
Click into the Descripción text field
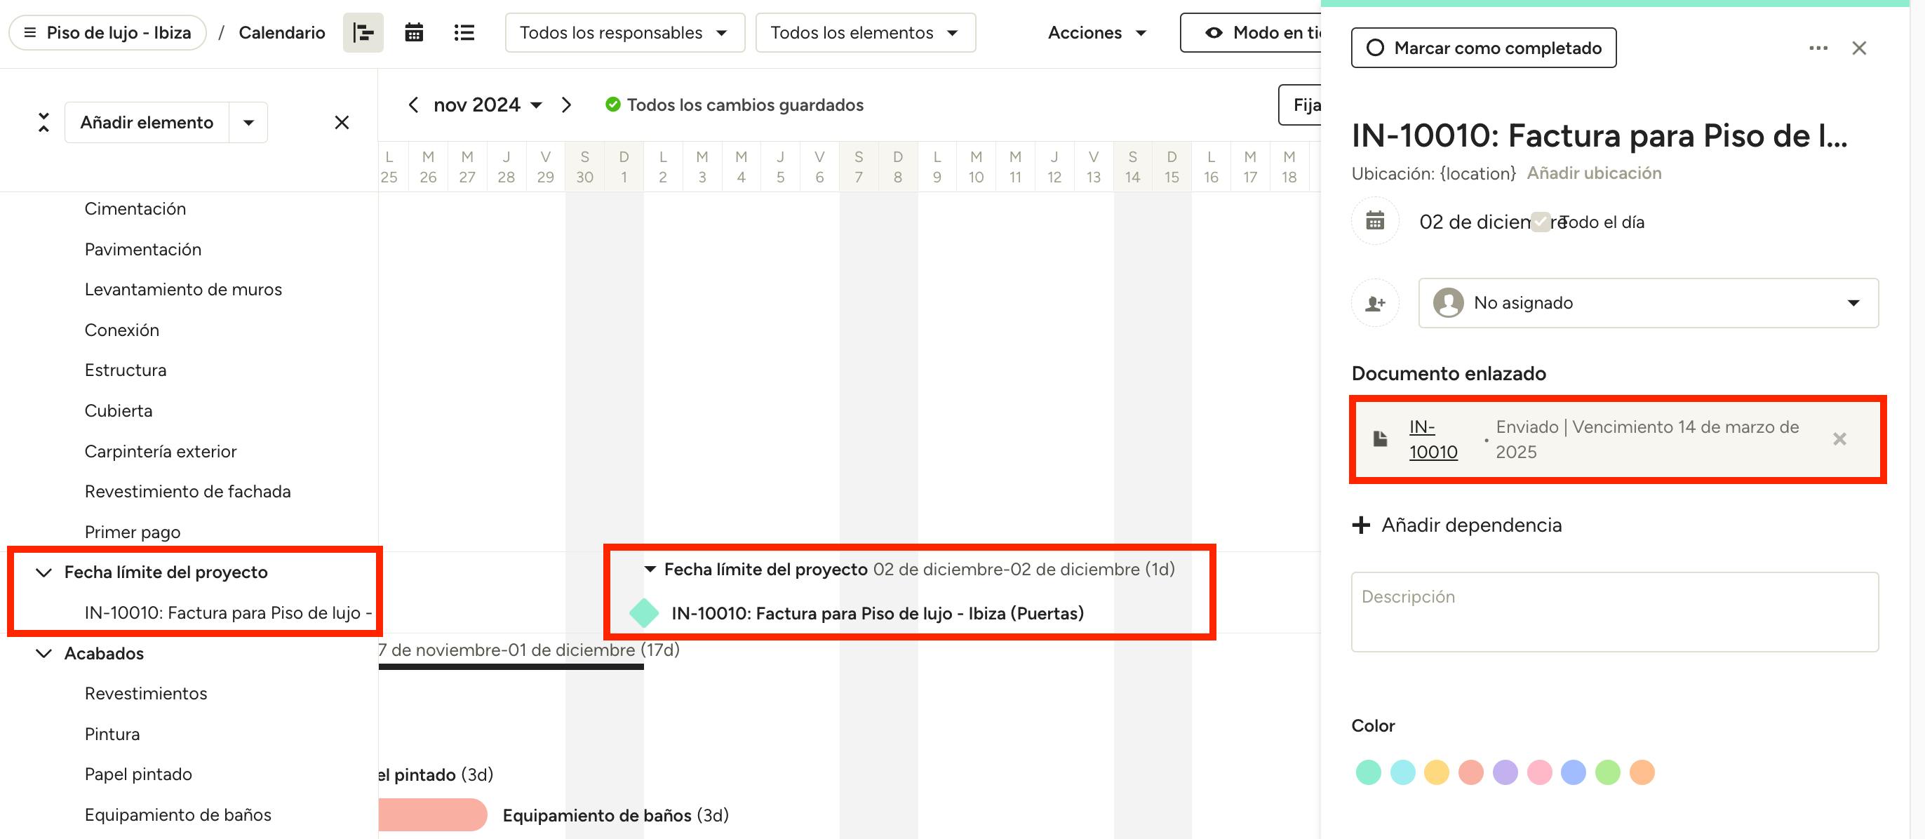(1614, 612)
